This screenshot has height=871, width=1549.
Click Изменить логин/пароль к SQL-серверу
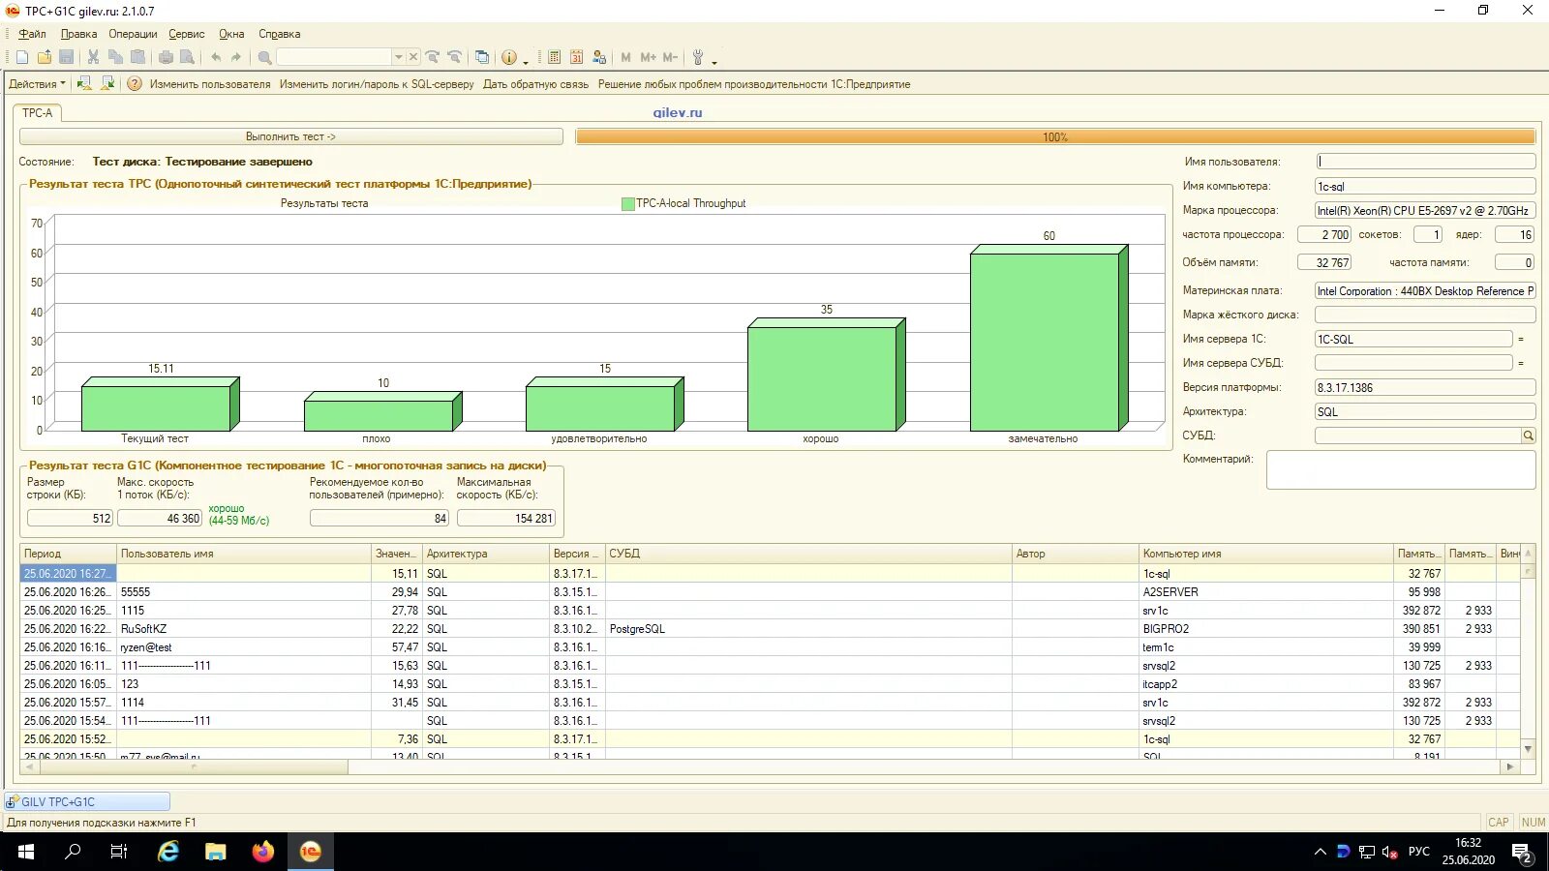click(377, 84)
